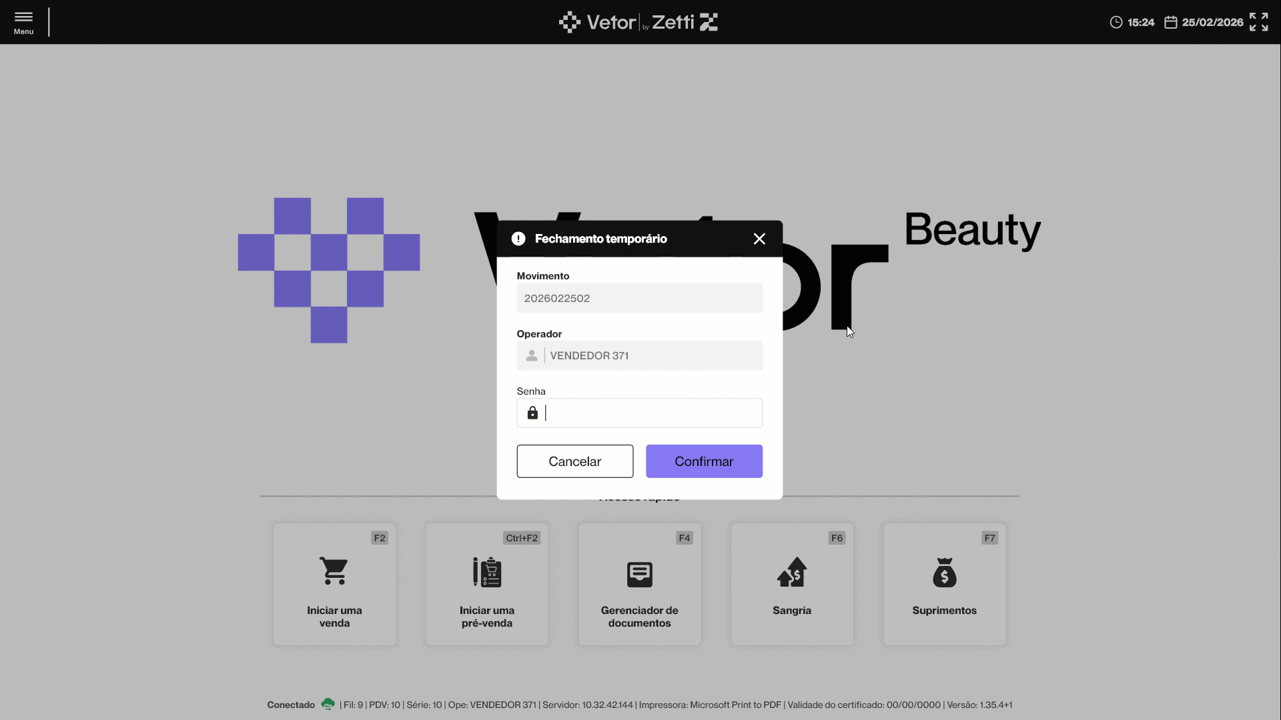This screenshot has height=720, width=1281.
Task: Click the shopping cart icon
Action: (334, 571)
